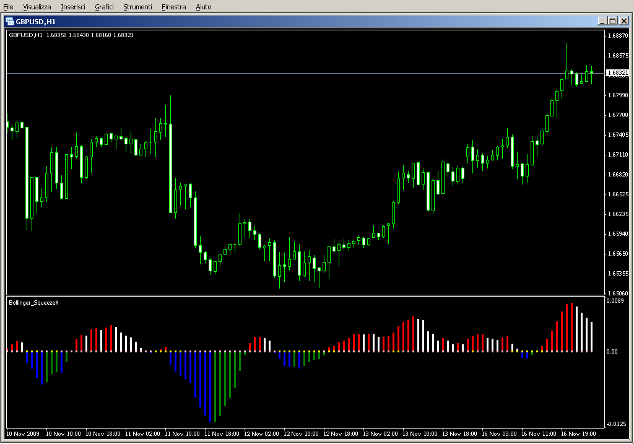Click the 11 Nov 10:00 time label
Screen dimensions: 634x444
click(x=182, y=434)
